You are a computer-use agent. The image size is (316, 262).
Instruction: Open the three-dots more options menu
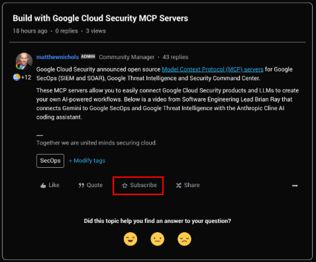click(295, 186)
